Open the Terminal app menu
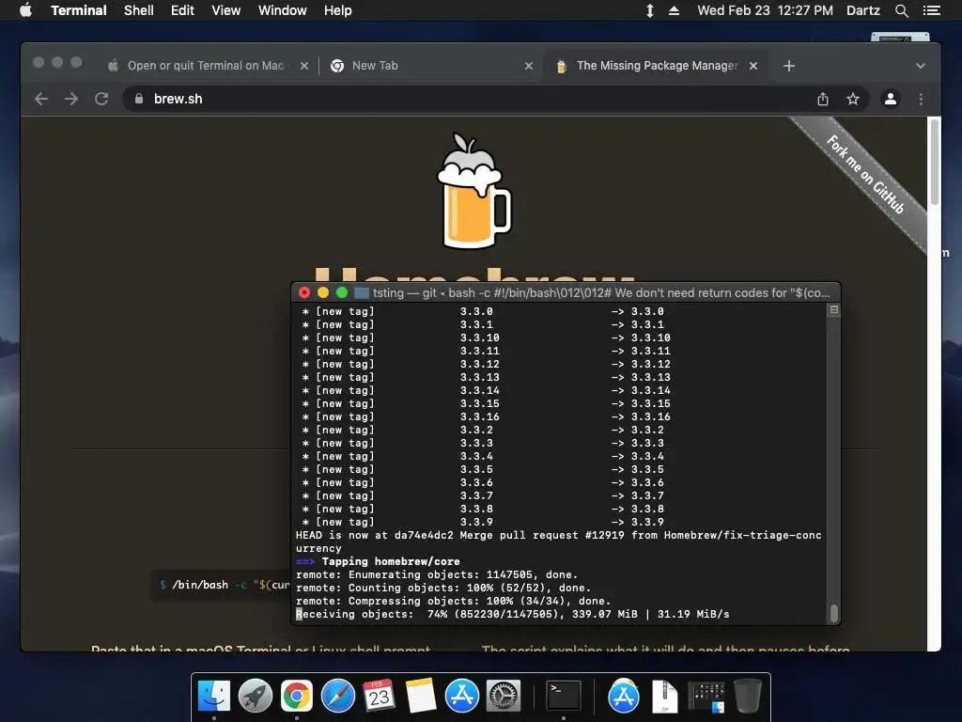The height and width of the screenshot is (722, 962). (79, 10)
